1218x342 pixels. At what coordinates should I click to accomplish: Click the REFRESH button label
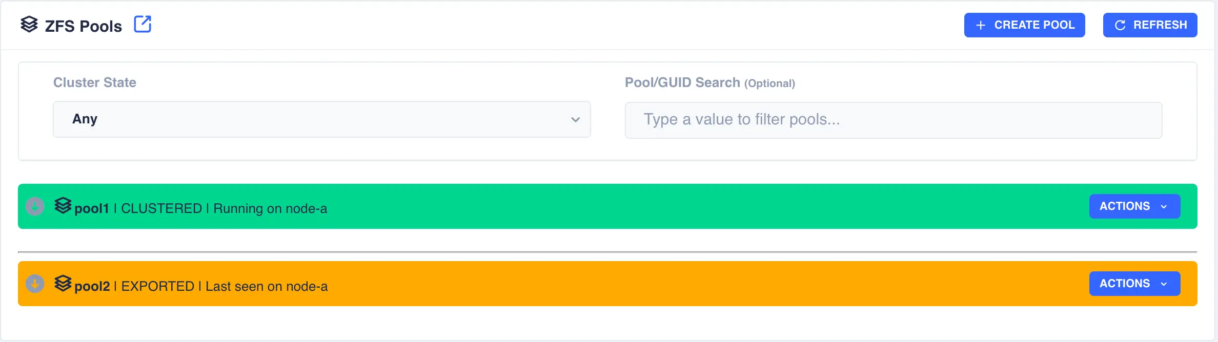coord(1160,25)
